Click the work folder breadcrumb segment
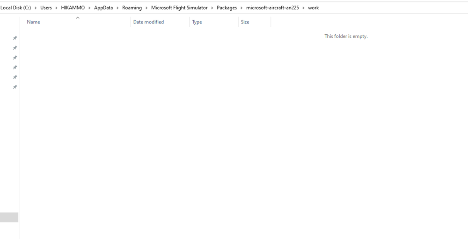468x239 pixels. [x=313, y=7]
